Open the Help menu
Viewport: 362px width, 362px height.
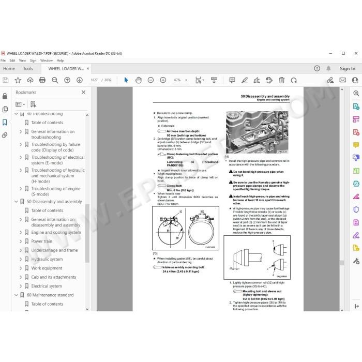point(60,61)
